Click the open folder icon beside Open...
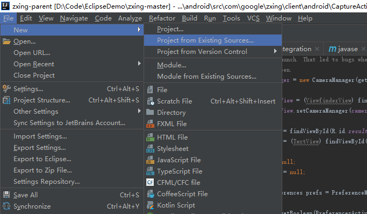Viewport: 367px width, 214px height. point(6,42)
